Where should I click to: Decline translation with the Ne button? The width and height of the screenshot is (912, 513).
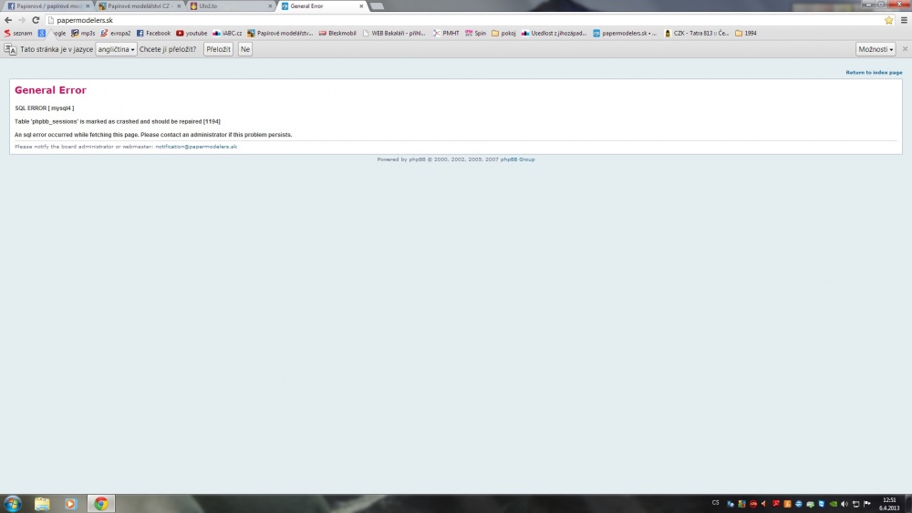click(244, 49)
